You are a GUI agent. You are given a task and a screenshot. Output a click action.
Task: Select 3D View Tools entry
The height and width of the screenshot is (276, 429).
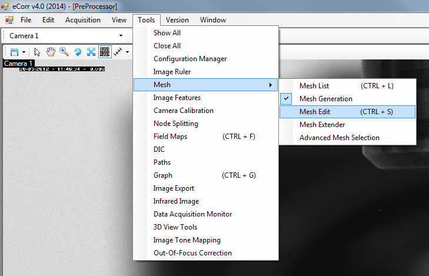tap(205, 227)
